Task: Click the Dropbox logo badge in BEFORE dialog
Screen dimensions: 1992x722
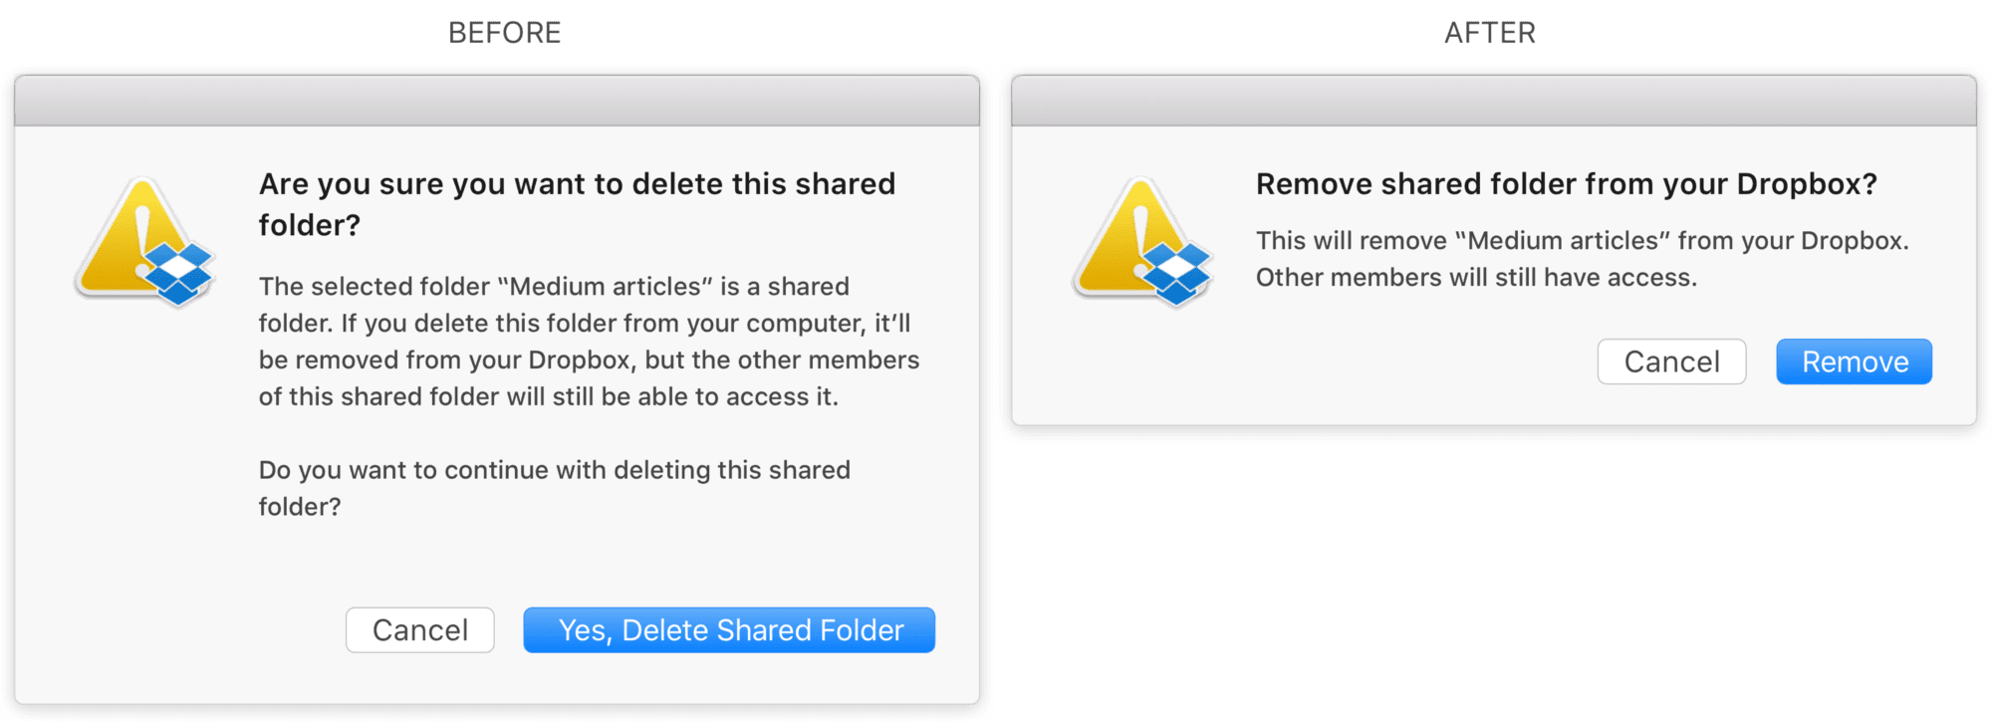Action: [179, 273]
